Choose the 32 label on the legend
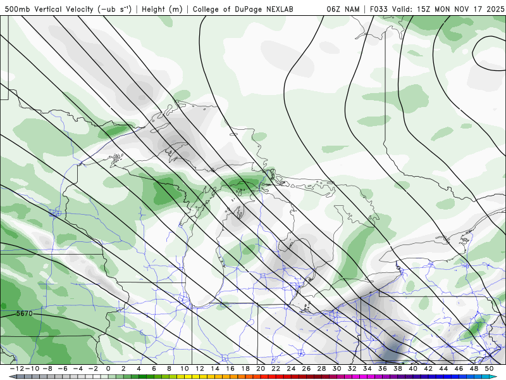 coord(352,369)
